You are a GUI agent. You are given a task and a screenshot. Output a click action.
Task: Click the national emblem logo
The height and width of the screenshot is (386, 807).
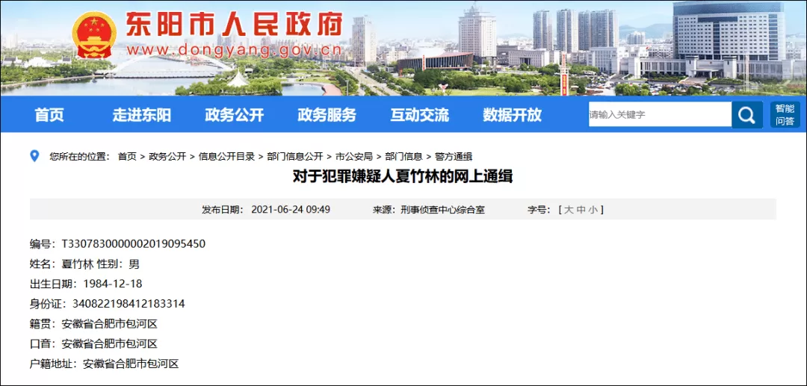[93, 35]
